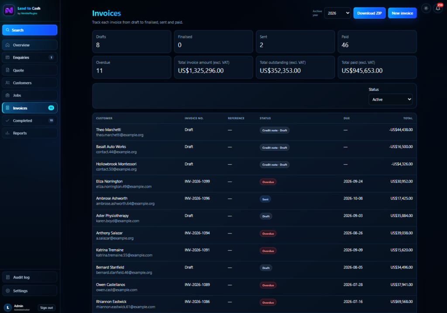The width and height of the screenshot is (447, 313).
Task: Click the Overdue summary card
Action: pos(132,67)
